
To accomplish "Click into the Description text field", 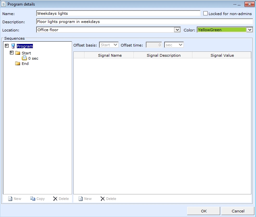I will pyautogui.click(x=144, y=22).
